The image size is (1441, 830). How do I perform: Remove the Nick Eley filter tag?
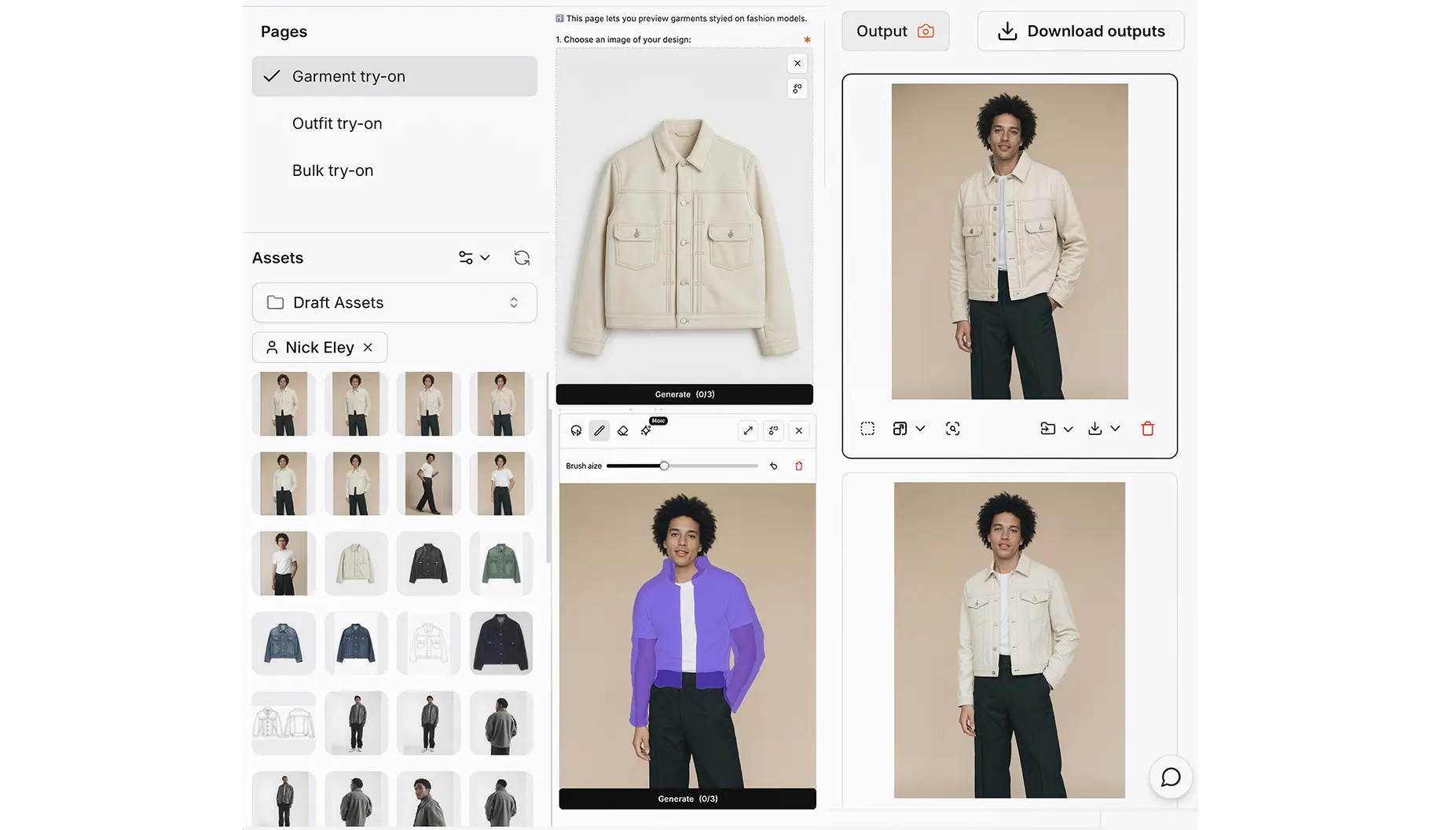tap(368, 347)
